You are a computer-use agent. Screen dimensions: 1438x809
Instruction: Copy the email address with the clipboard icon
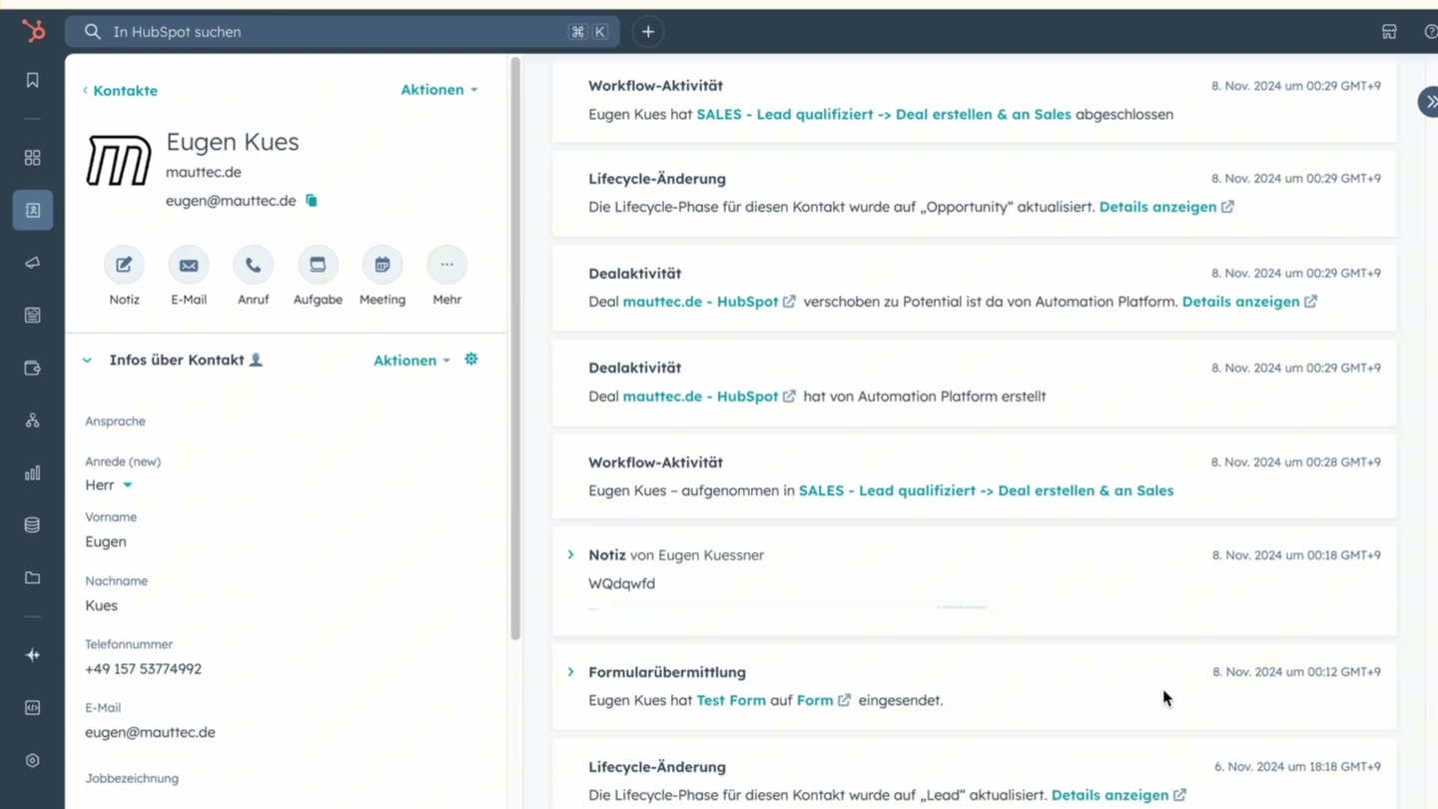311,200
